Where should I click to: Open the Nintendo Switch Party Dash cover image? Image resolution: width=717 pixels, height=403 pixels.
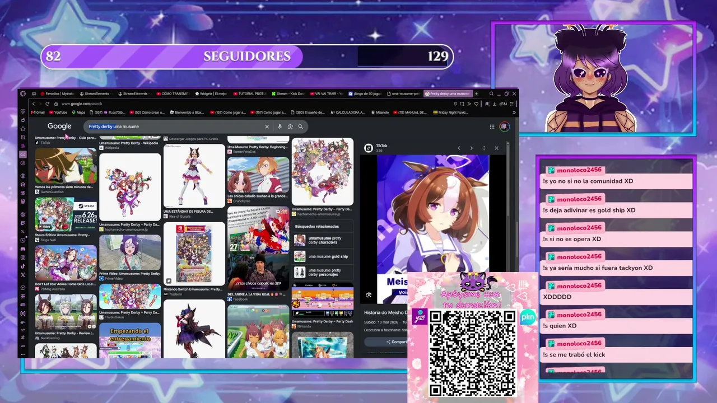194,255
